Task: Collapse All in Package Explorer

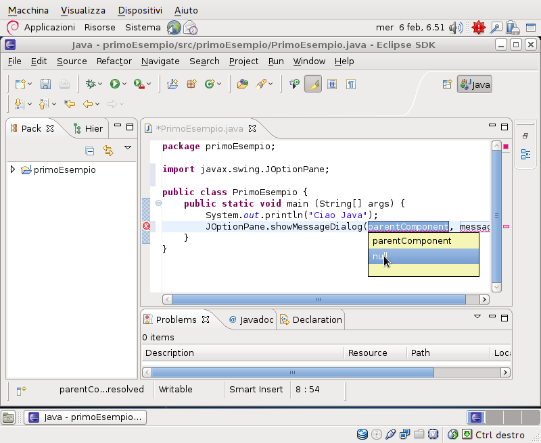Action: 90,151
